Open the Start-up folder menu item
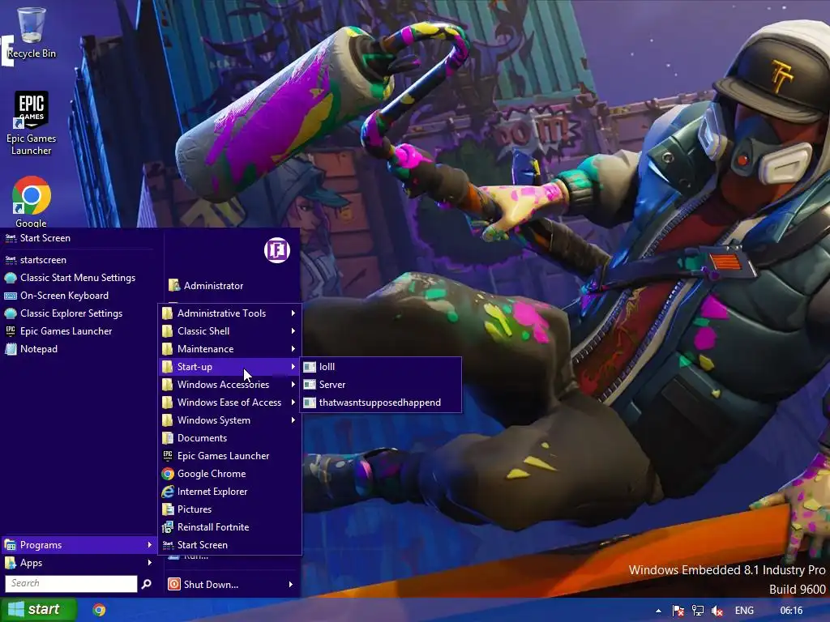830x622 pixels. (230, 367)
